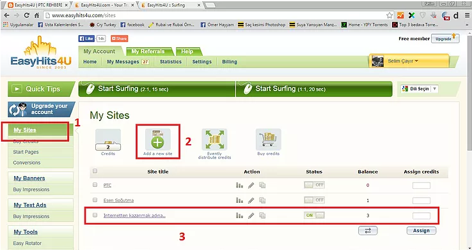The height and width of the screenshot is (250, 472).
Task: Click Assign credits field for PTC row
Action: click(421, 186)
